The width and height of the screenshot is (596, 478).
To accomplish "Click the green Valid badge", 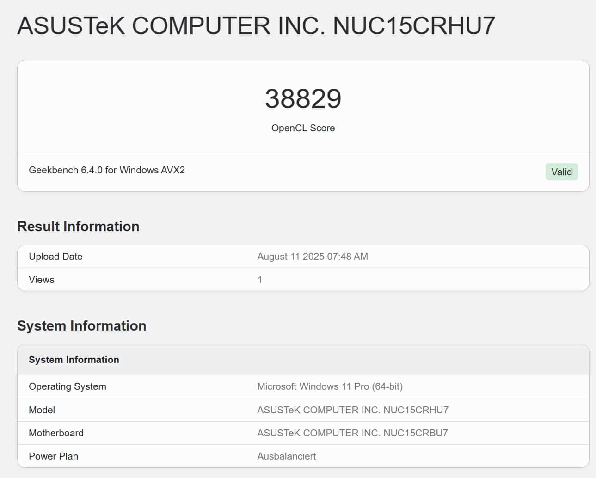I will (561, 172).
